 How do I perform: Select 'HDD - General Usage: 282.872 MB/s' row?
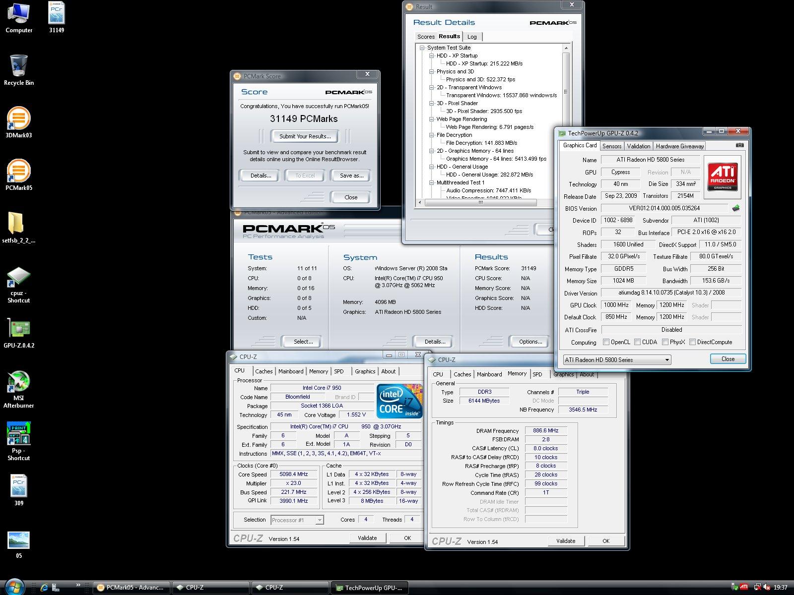tap(489, 175)
